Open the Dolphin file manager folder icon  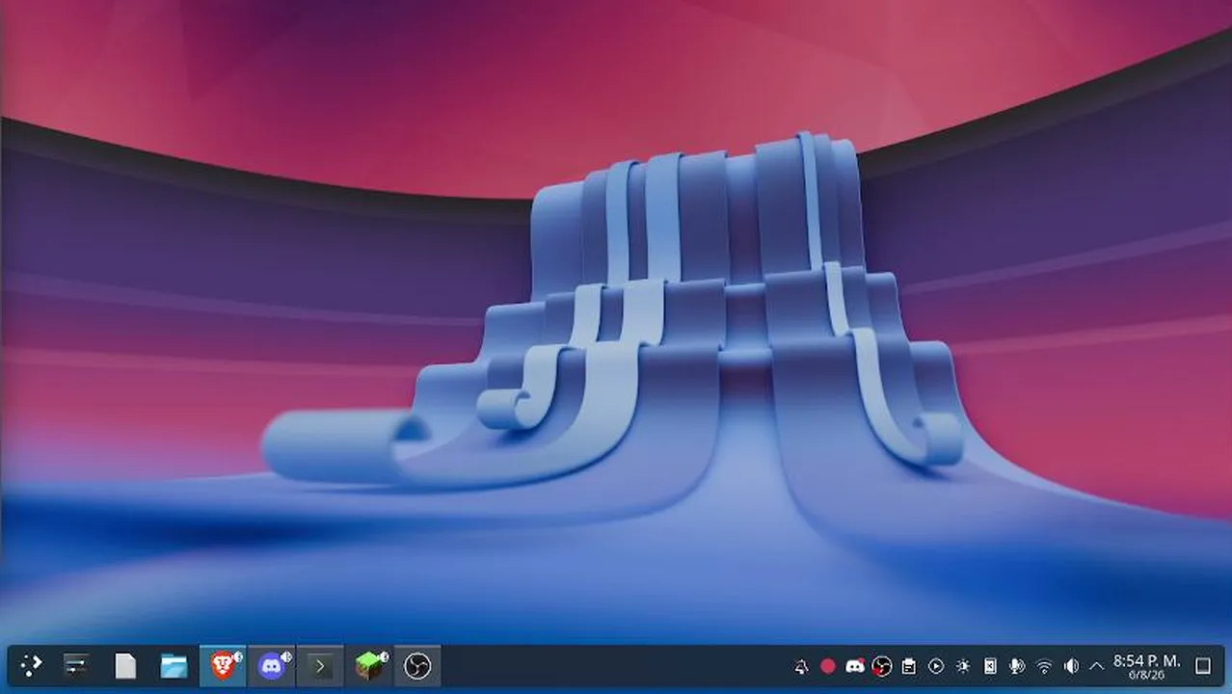(x=174, y=666)
